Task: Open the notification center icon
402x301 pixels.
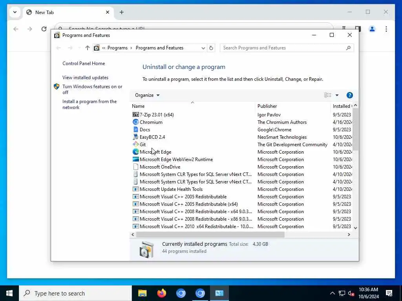Action: 389,293
